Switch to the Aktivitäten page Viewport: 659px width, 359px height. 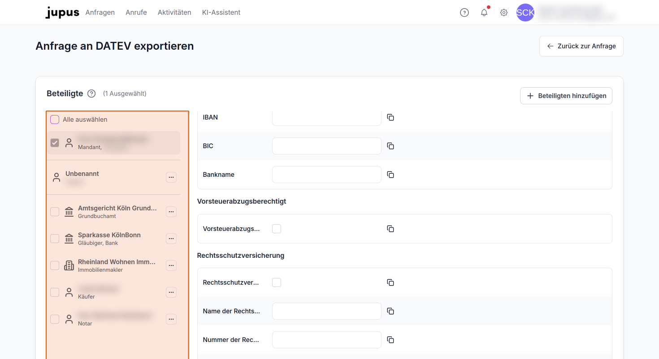[174, 13]
